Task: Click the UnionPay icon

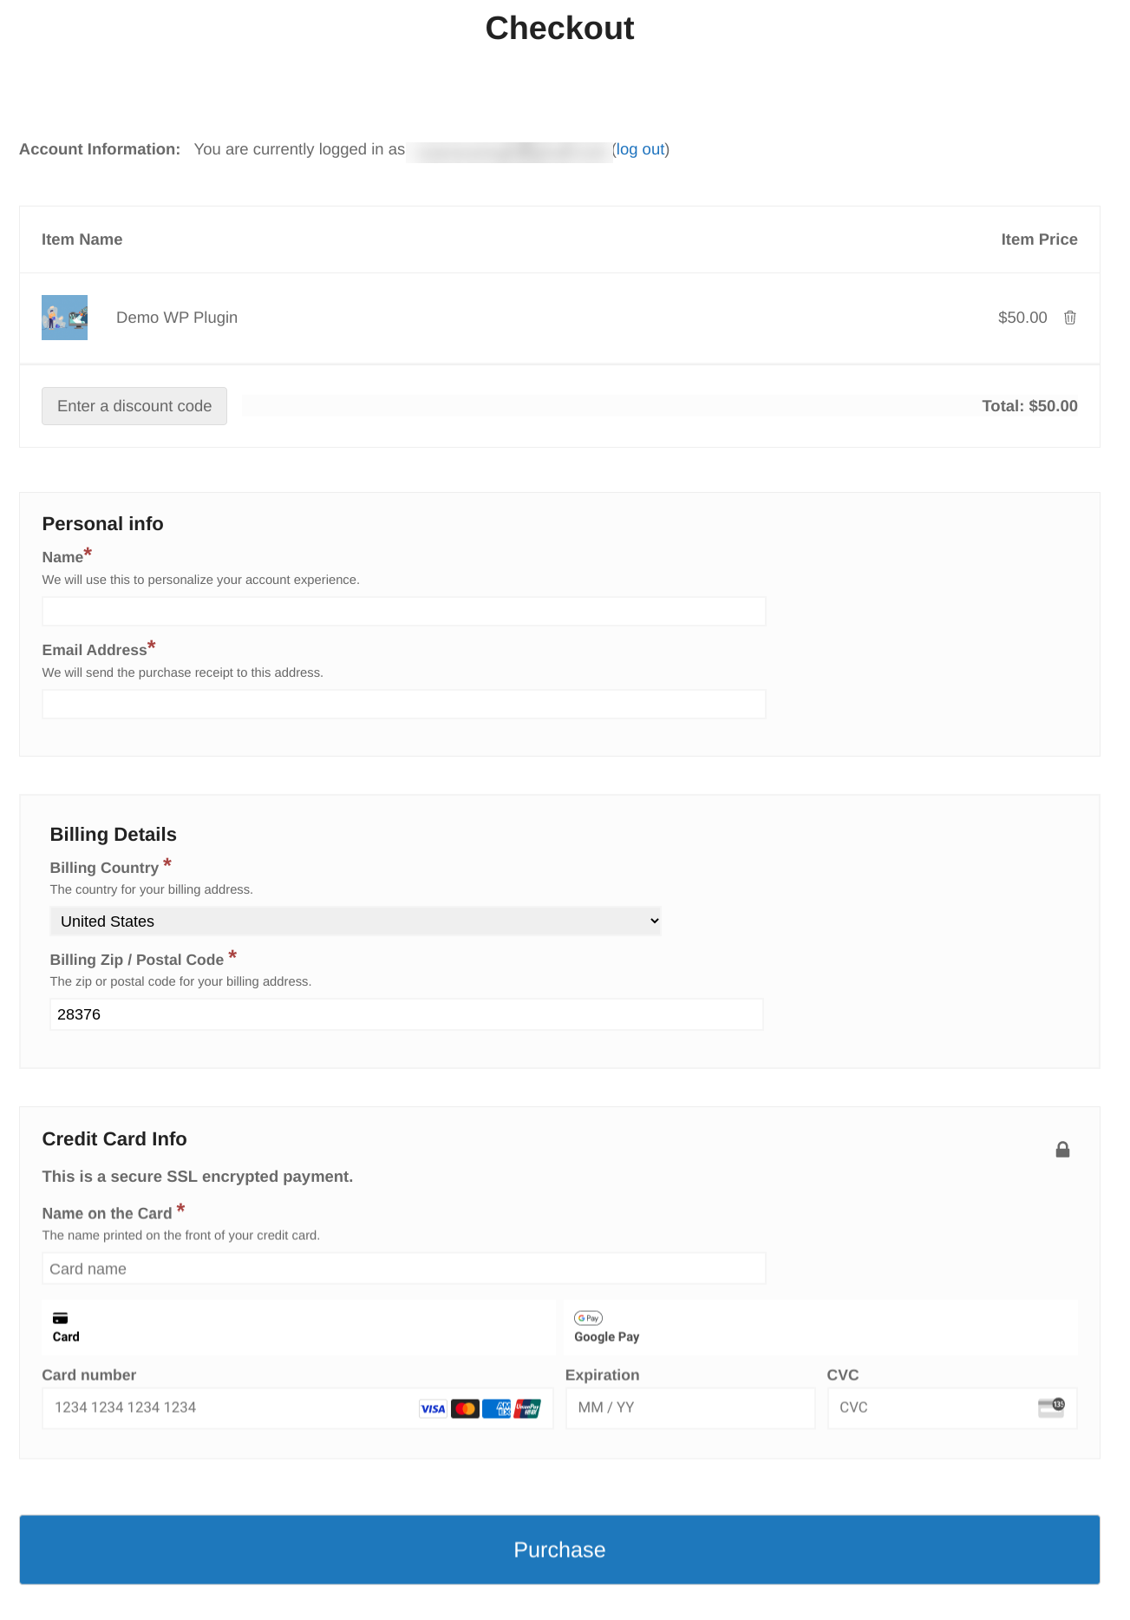Action: (528, 1407)
